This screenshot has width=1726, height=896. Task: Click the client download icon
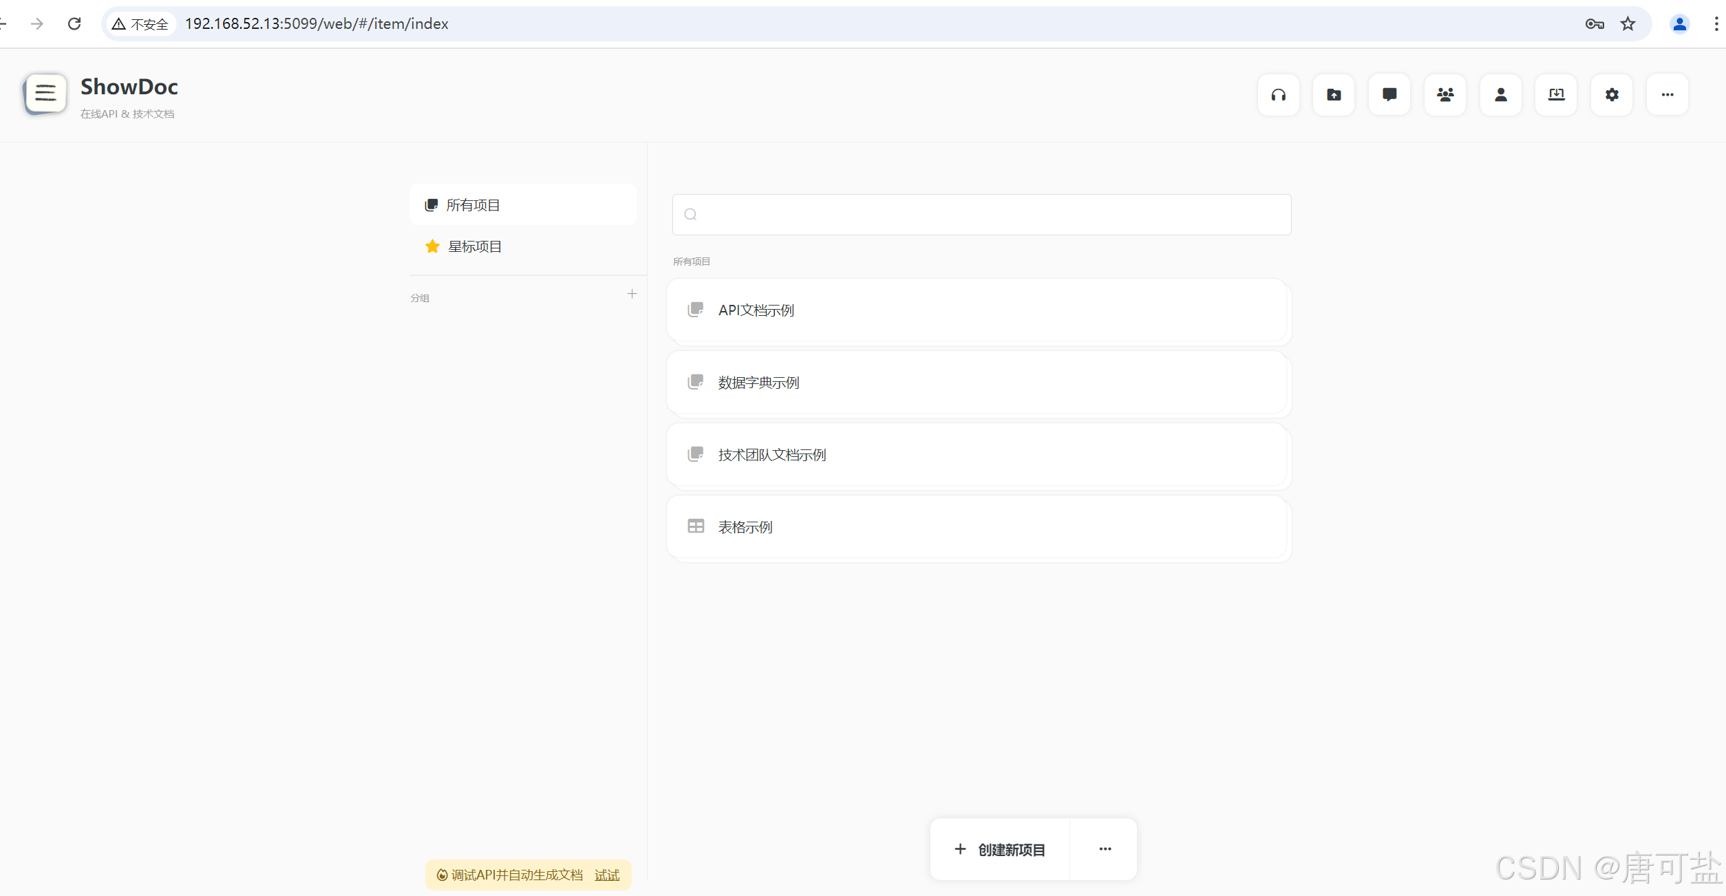click(1556, 95)
